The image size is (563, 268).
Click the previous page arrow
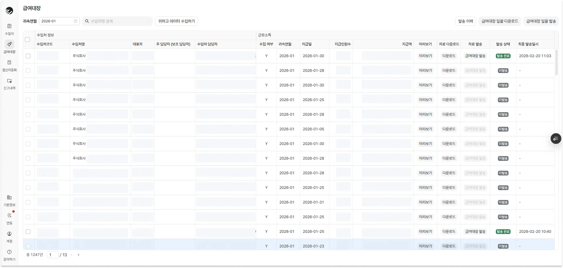72,255
